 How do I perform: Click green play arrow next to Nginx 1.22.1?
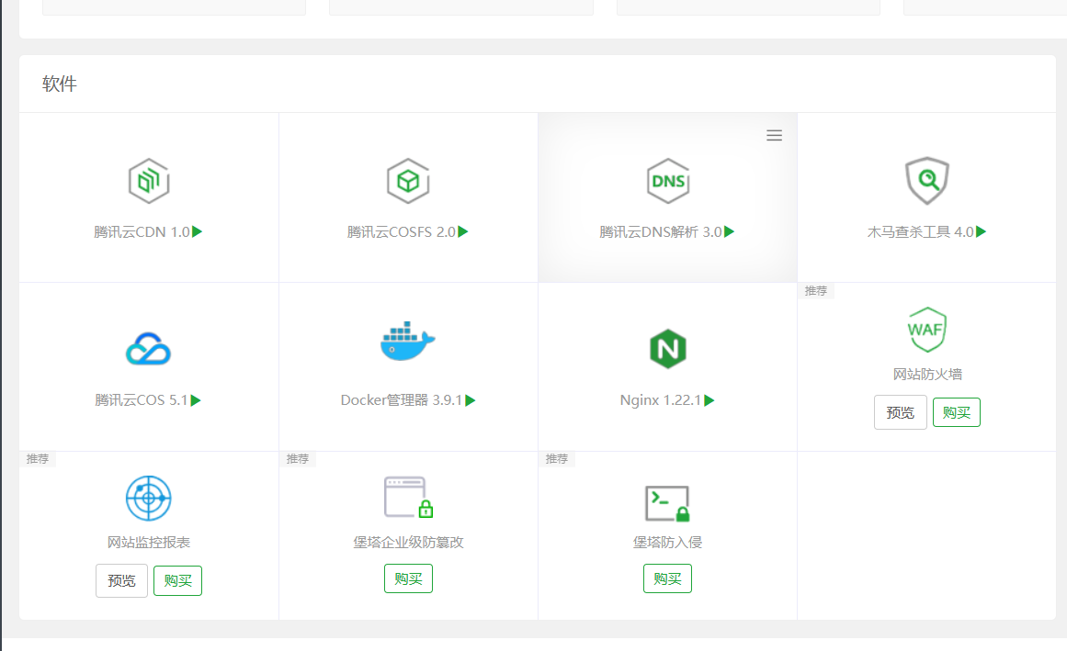pyautogui.click(x=709, y=400)
